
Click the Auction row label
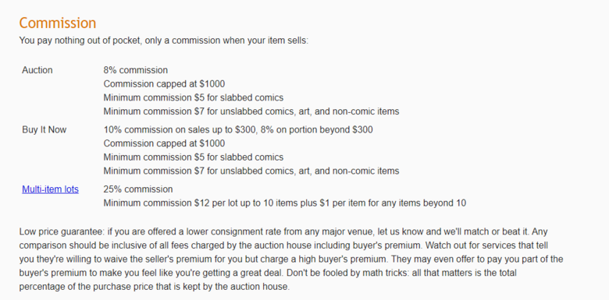pos(37,70)
